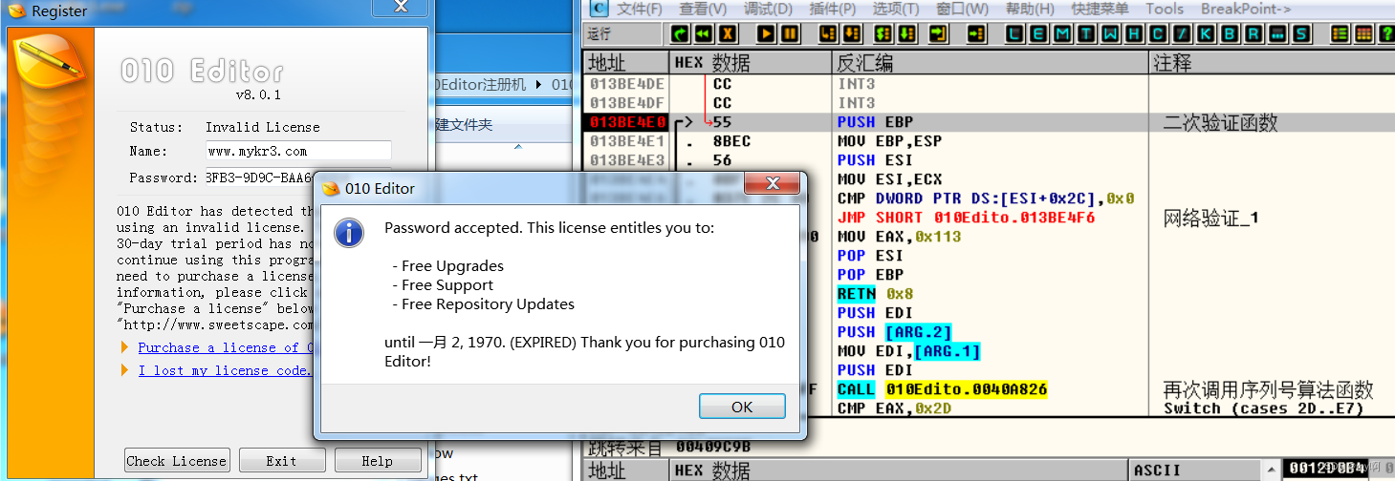The width and height of the screenshot is (1395, 481).
Task: Click the I lost my license code link
Action: (224, 370)
